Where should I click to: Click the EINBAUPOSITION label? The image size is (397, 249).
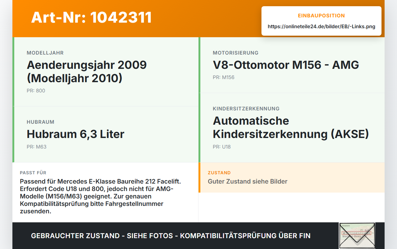pyautogui.click(x=321, y=16)
